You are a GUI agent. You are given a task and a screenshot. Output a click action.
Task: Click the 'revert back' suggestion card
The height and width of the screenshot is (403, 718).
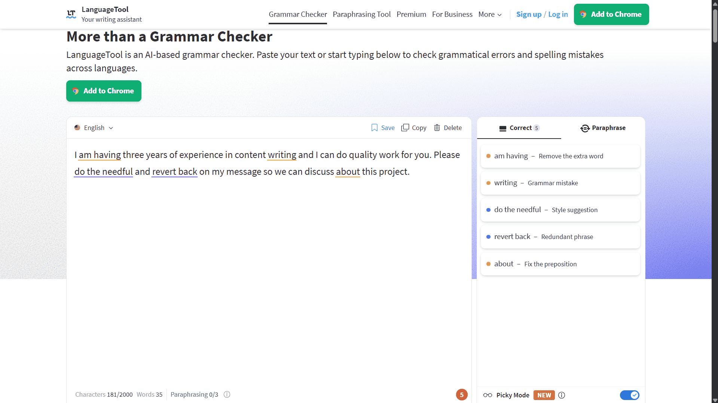tap(560, 236)
